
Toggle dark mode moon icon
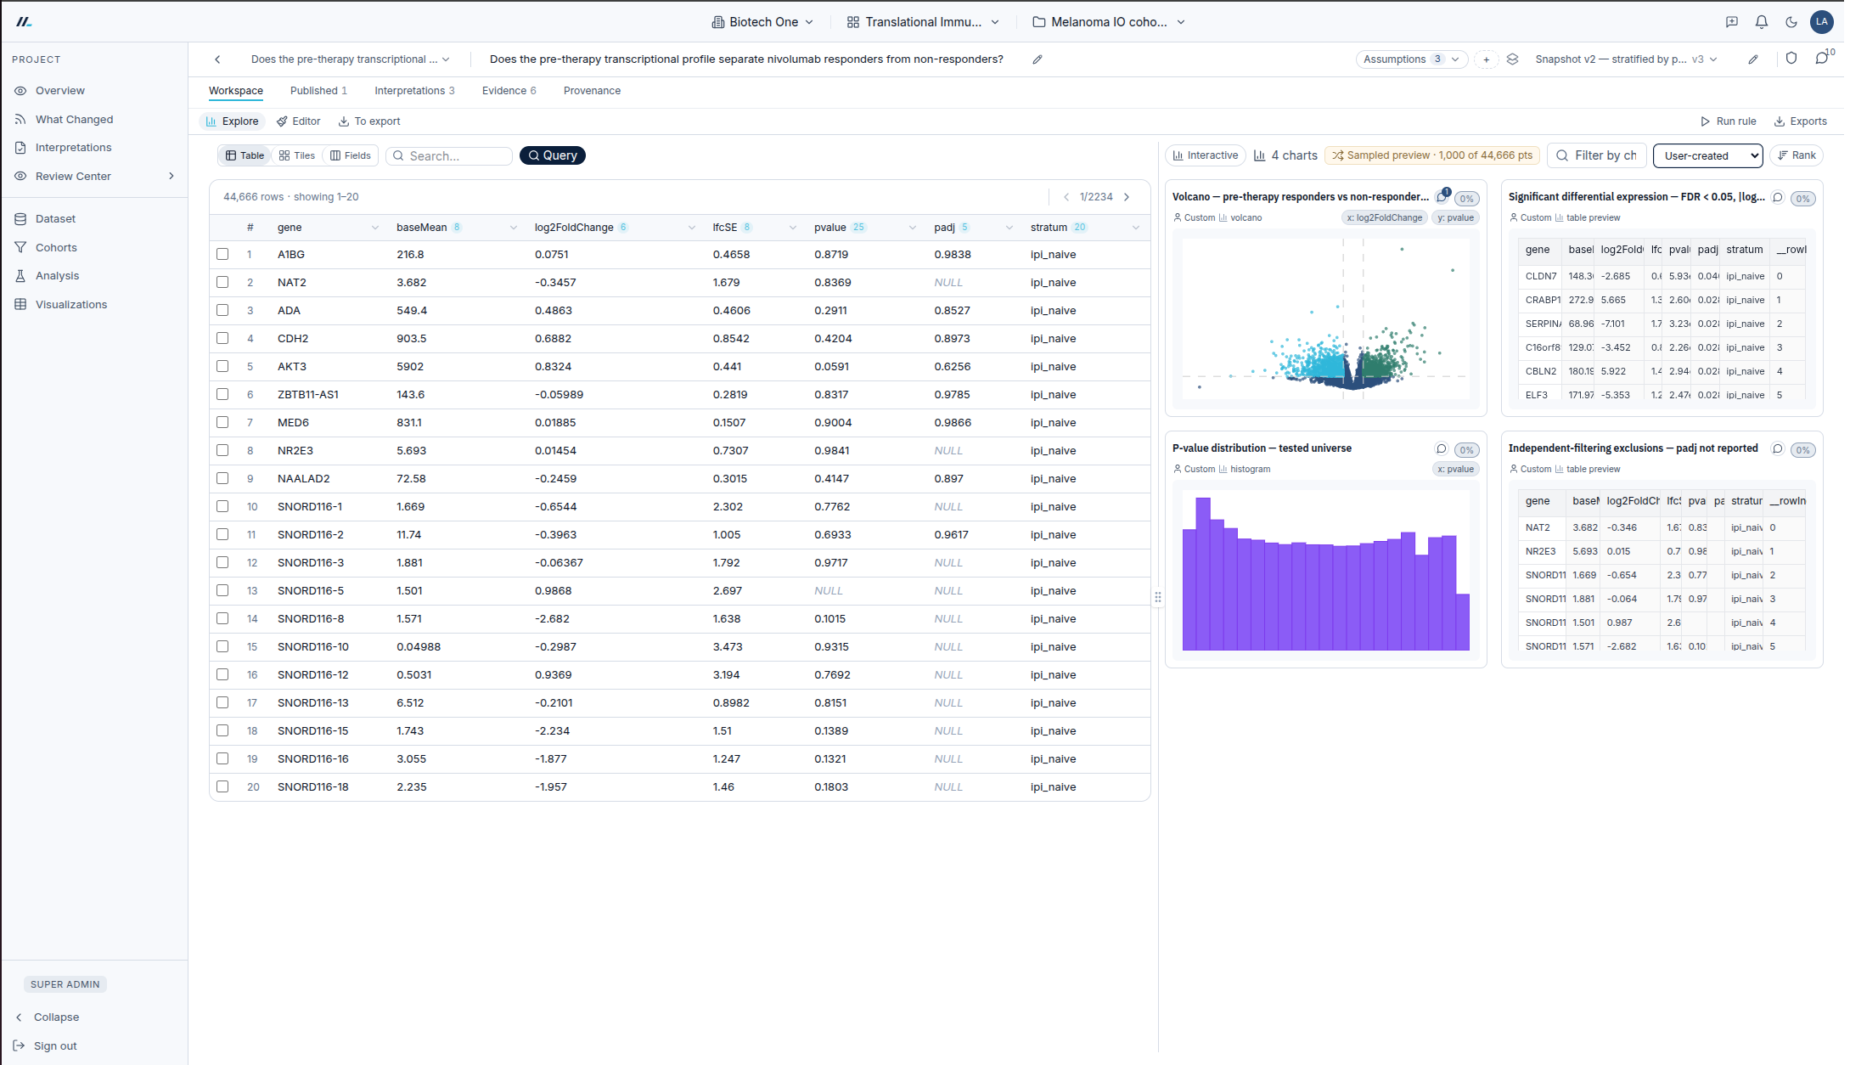tap(1791, 22)
